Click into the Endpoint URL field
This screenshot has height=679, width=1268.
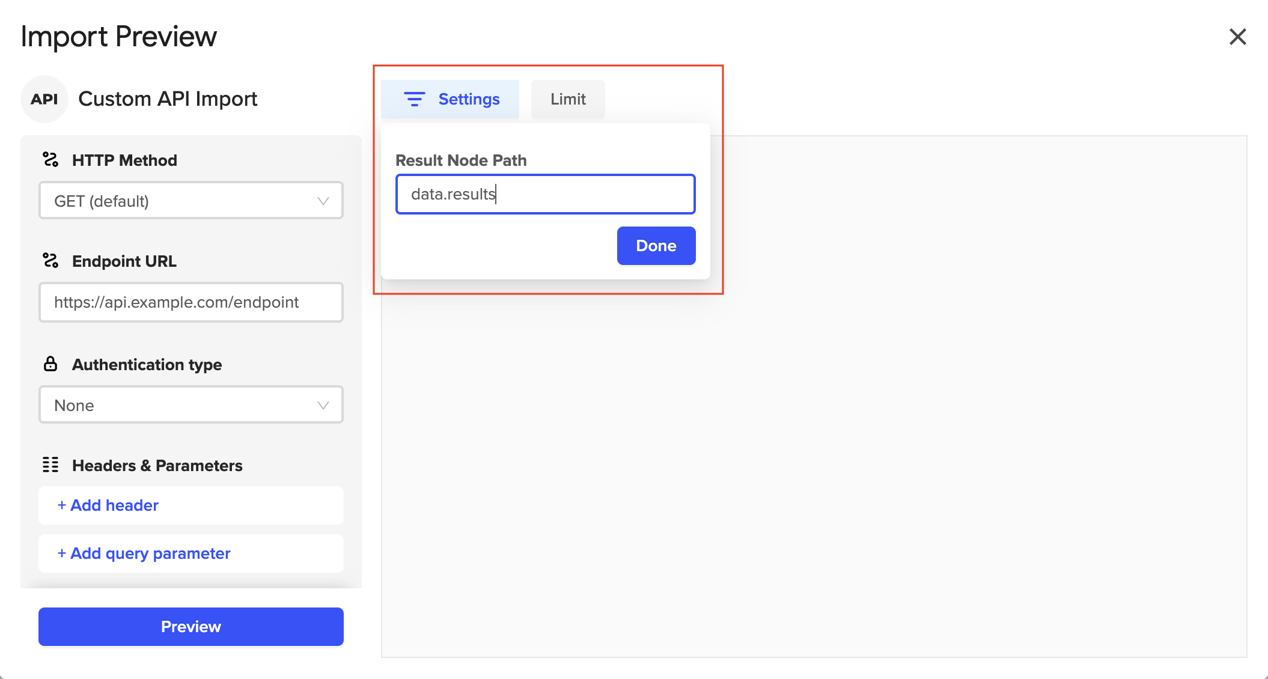[x=191, y=302]
